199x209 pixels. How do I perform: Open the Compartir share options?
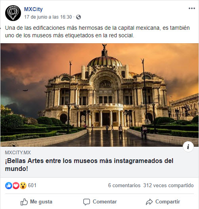point(163,202)
